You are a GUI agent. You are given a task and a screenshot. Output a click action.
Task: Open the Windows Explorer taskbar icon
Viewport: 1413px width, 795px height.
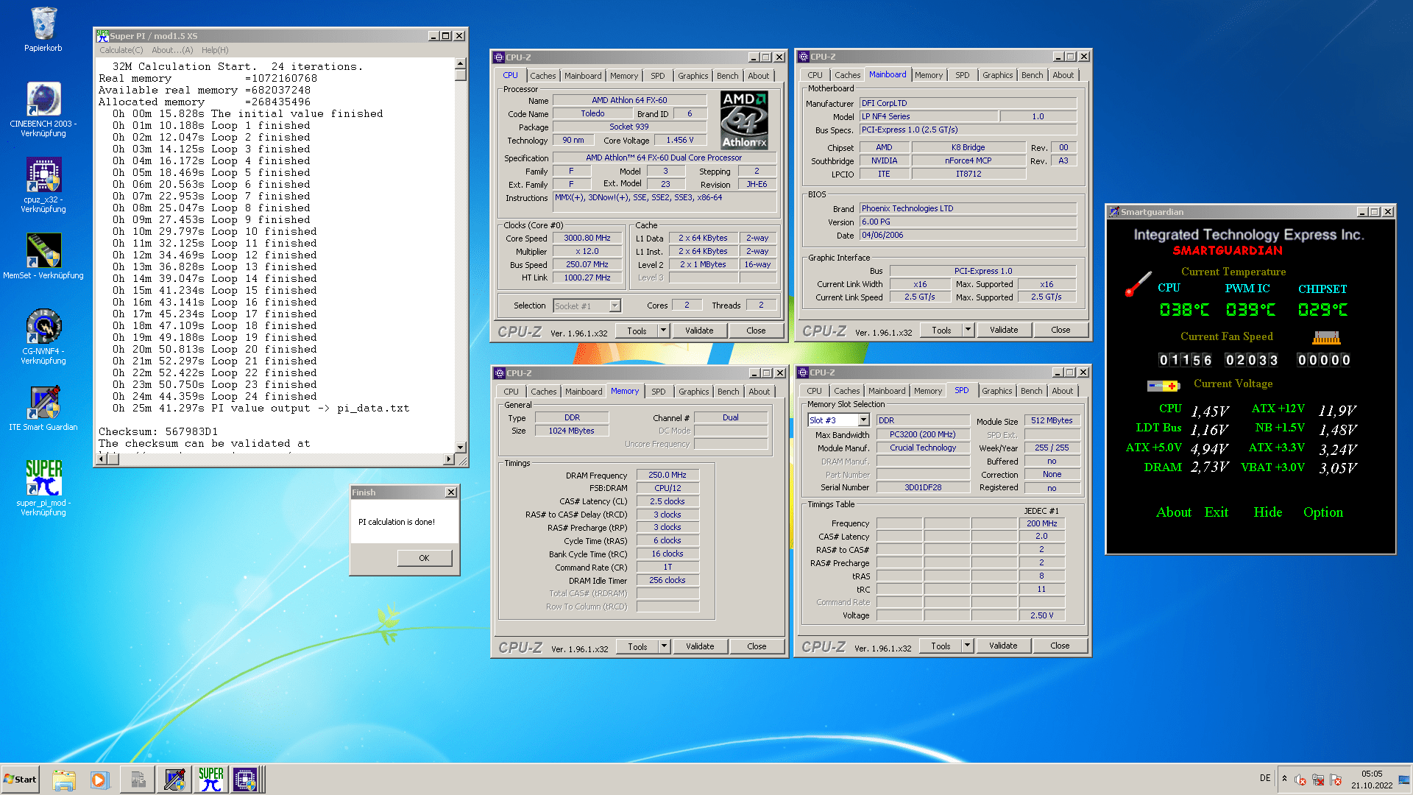(64, 780)
